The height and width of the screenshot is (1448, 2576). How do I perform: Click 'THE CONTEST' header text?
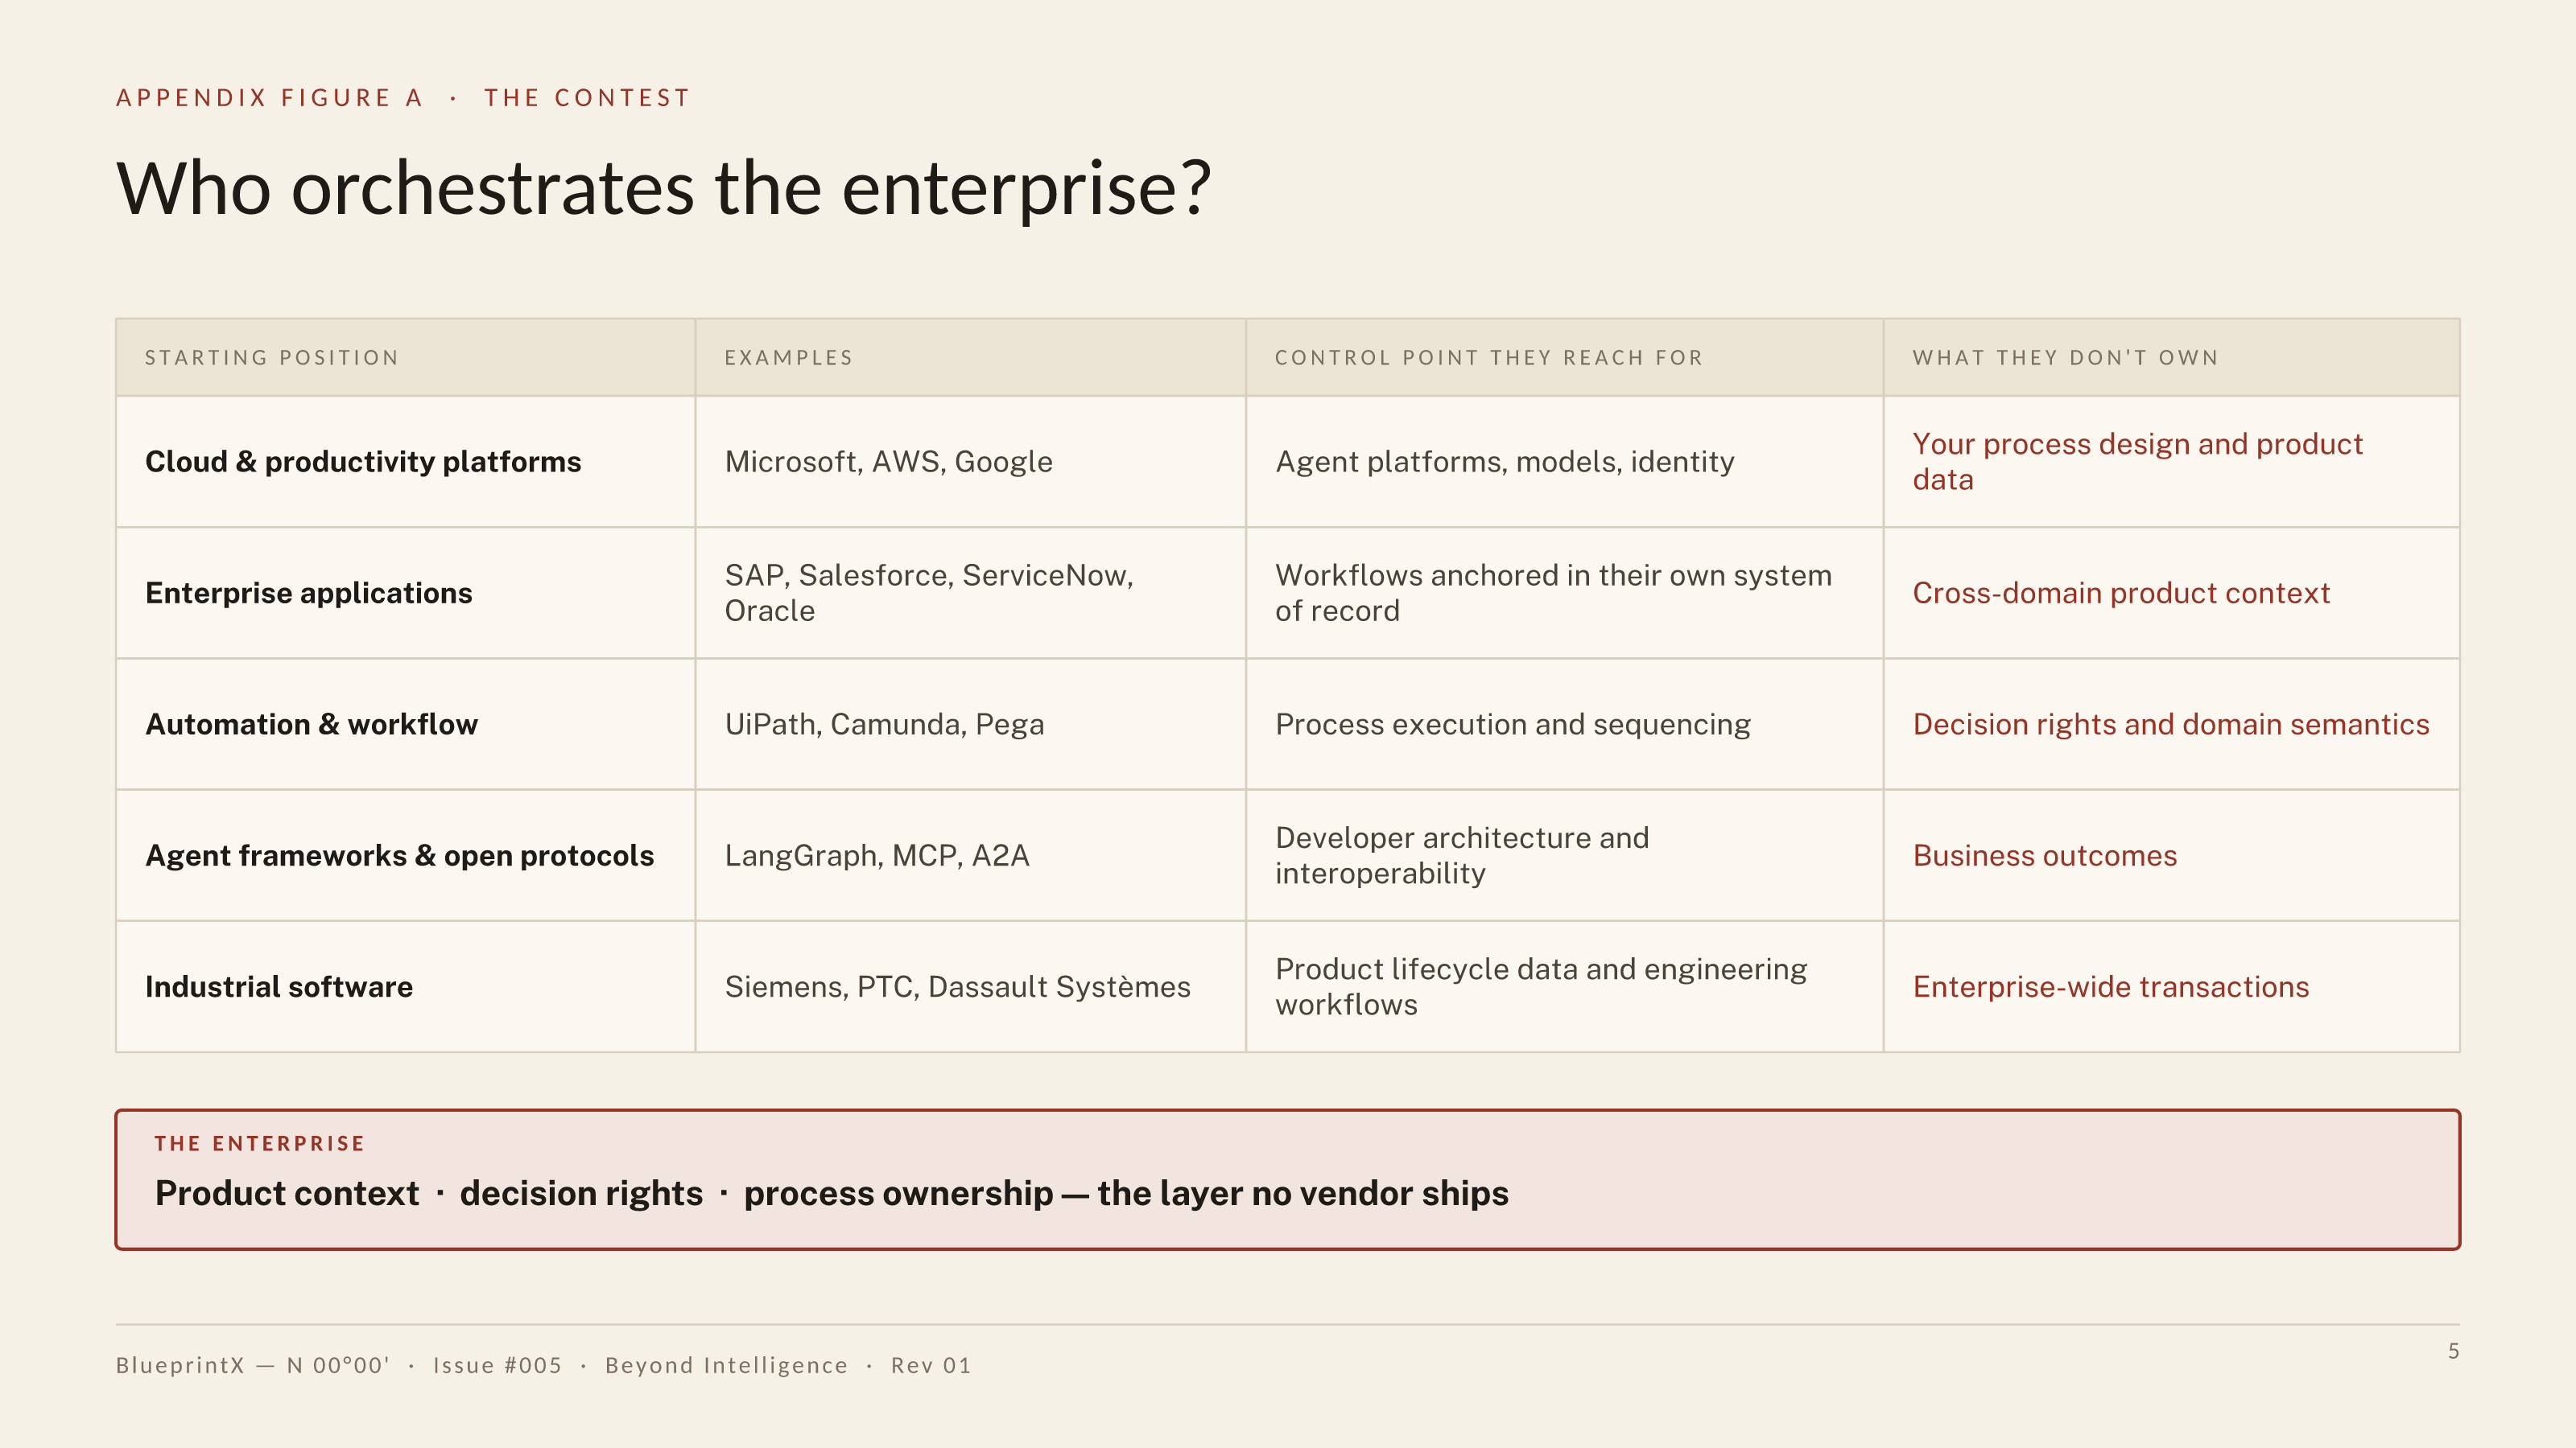pyautogui.click(x=587, y=98)
